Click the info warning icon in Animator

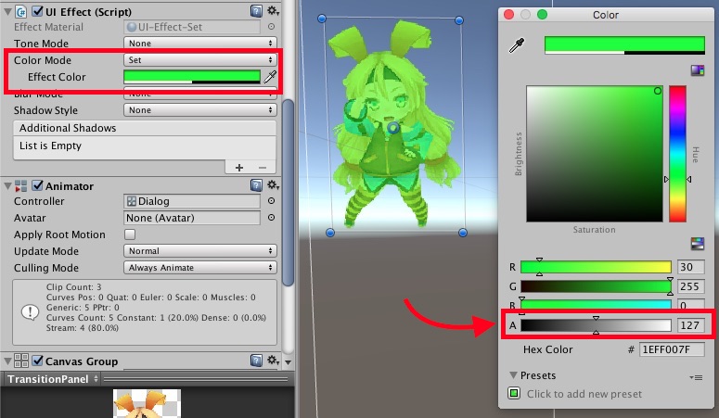tap(30, 312)
